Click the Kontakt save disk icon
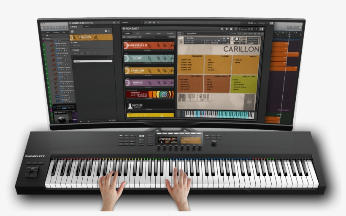 (x=222, y=29)
